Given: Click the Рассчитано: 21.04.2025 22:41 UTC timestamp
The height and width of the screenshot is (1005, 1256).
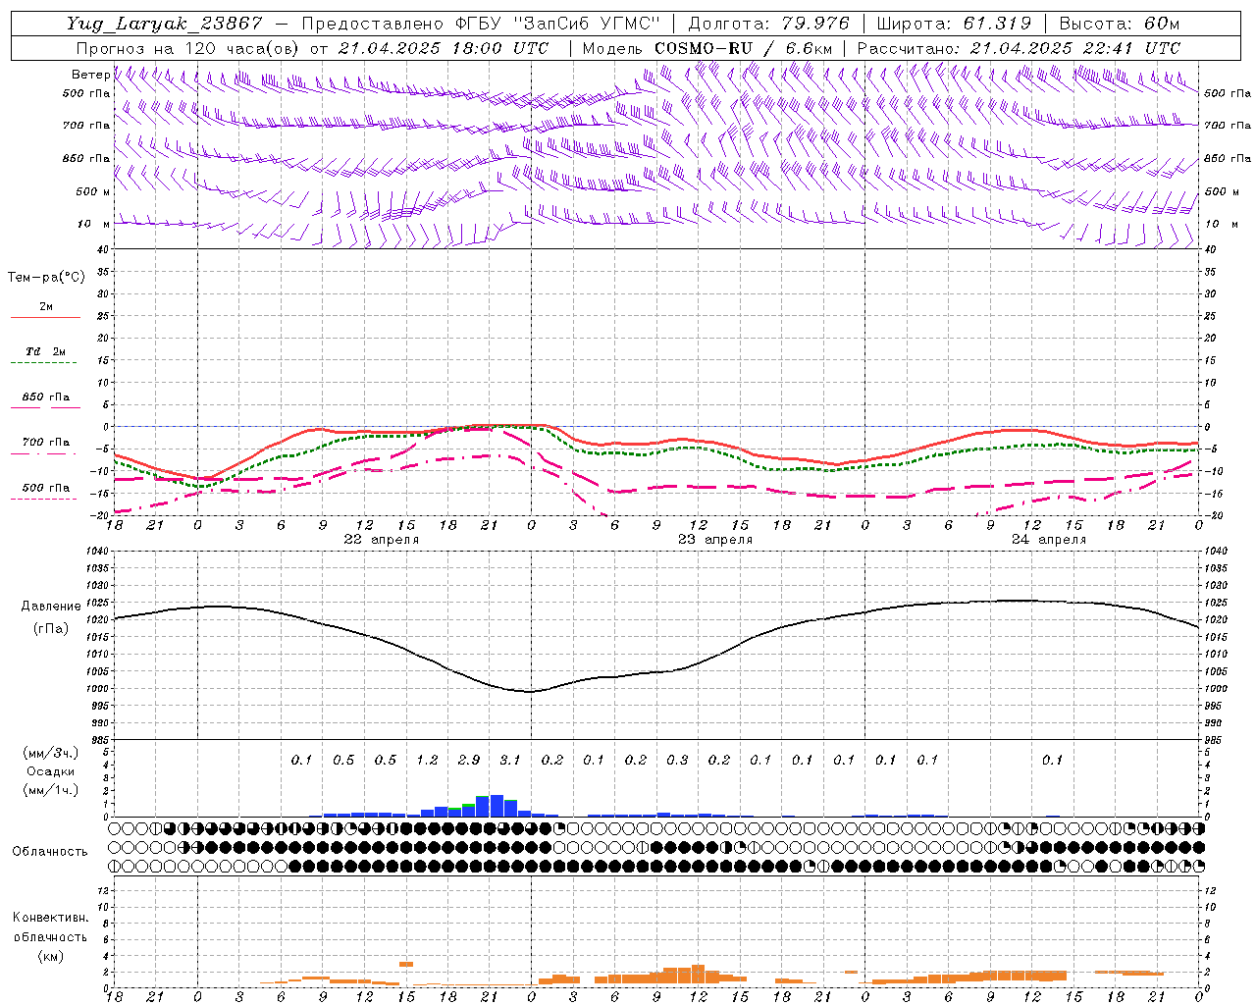Looking at the screenshot, I should [1019, 48].
